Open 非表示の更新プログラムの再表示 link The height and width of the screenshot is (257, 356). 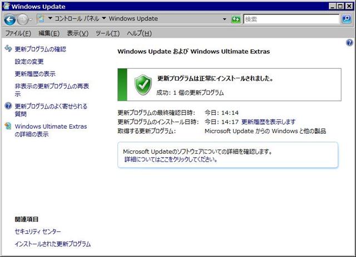(x=52, y=90)
